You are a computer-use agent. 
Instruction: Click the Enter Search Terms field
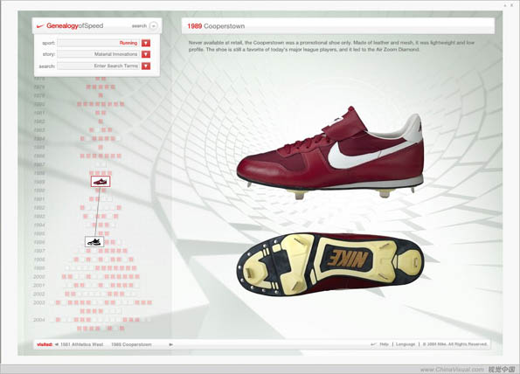[99, 66]
